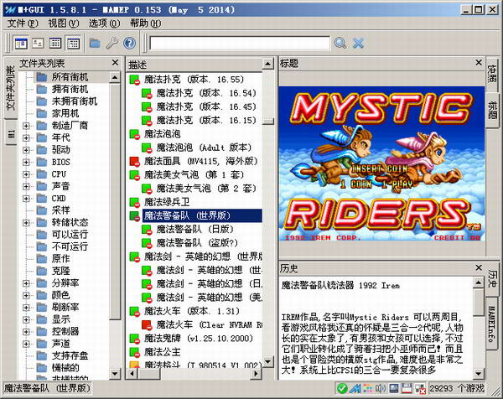Click red status icon of 魔法火车 Clear NVRAM
The width and height of the screenshot is (503, 399).
point(147,325)
